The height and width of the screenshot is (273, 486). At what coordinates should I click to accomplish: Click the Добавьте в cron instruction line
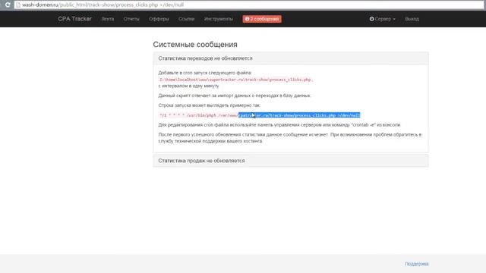[x=205, y=73]
